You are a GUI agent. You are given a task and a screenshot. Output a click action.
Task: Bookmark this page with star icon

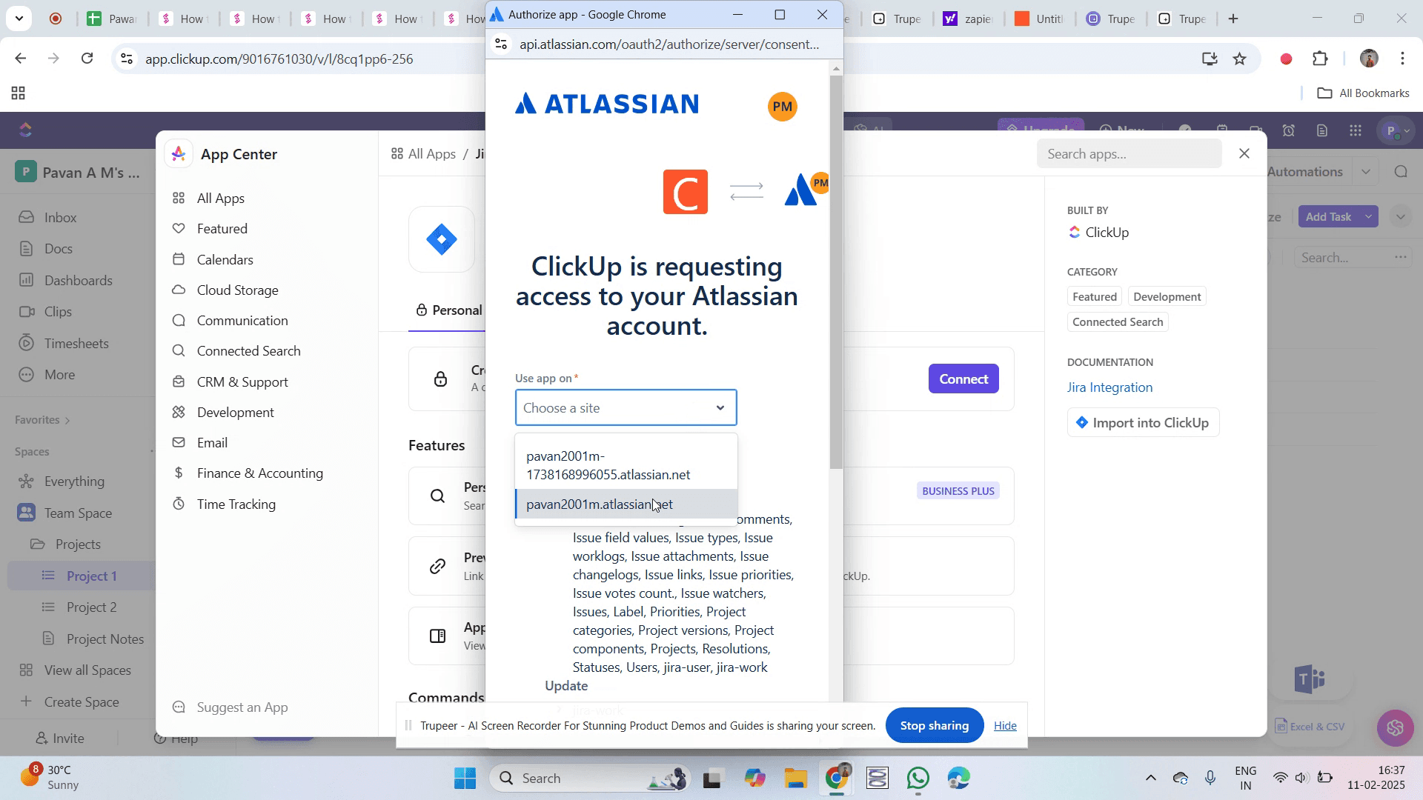pyautogui.click(x=1240, y=59)
